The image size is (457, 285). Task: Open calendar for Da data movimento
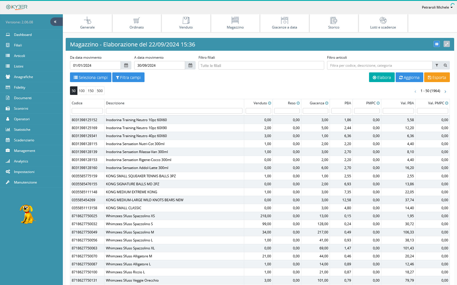(126, 65)
